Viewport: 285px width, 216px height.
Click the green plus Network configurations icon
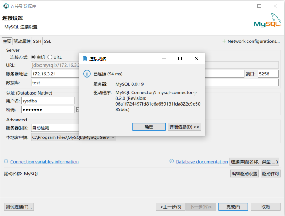tap(224, 41)
